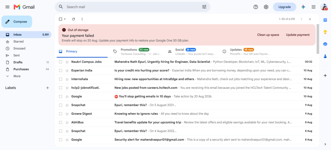This screenshot has width=331, height=150.
Task: Open the Support help icon
Action: [x=256, y=7]
